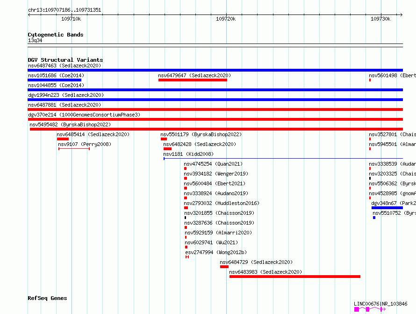Click the small blue nsv5510752 marker
Screen dimensions: 416x314
click(x=374, y=218)
